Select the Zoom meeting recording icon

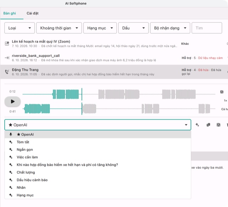(x=7, y=43)
